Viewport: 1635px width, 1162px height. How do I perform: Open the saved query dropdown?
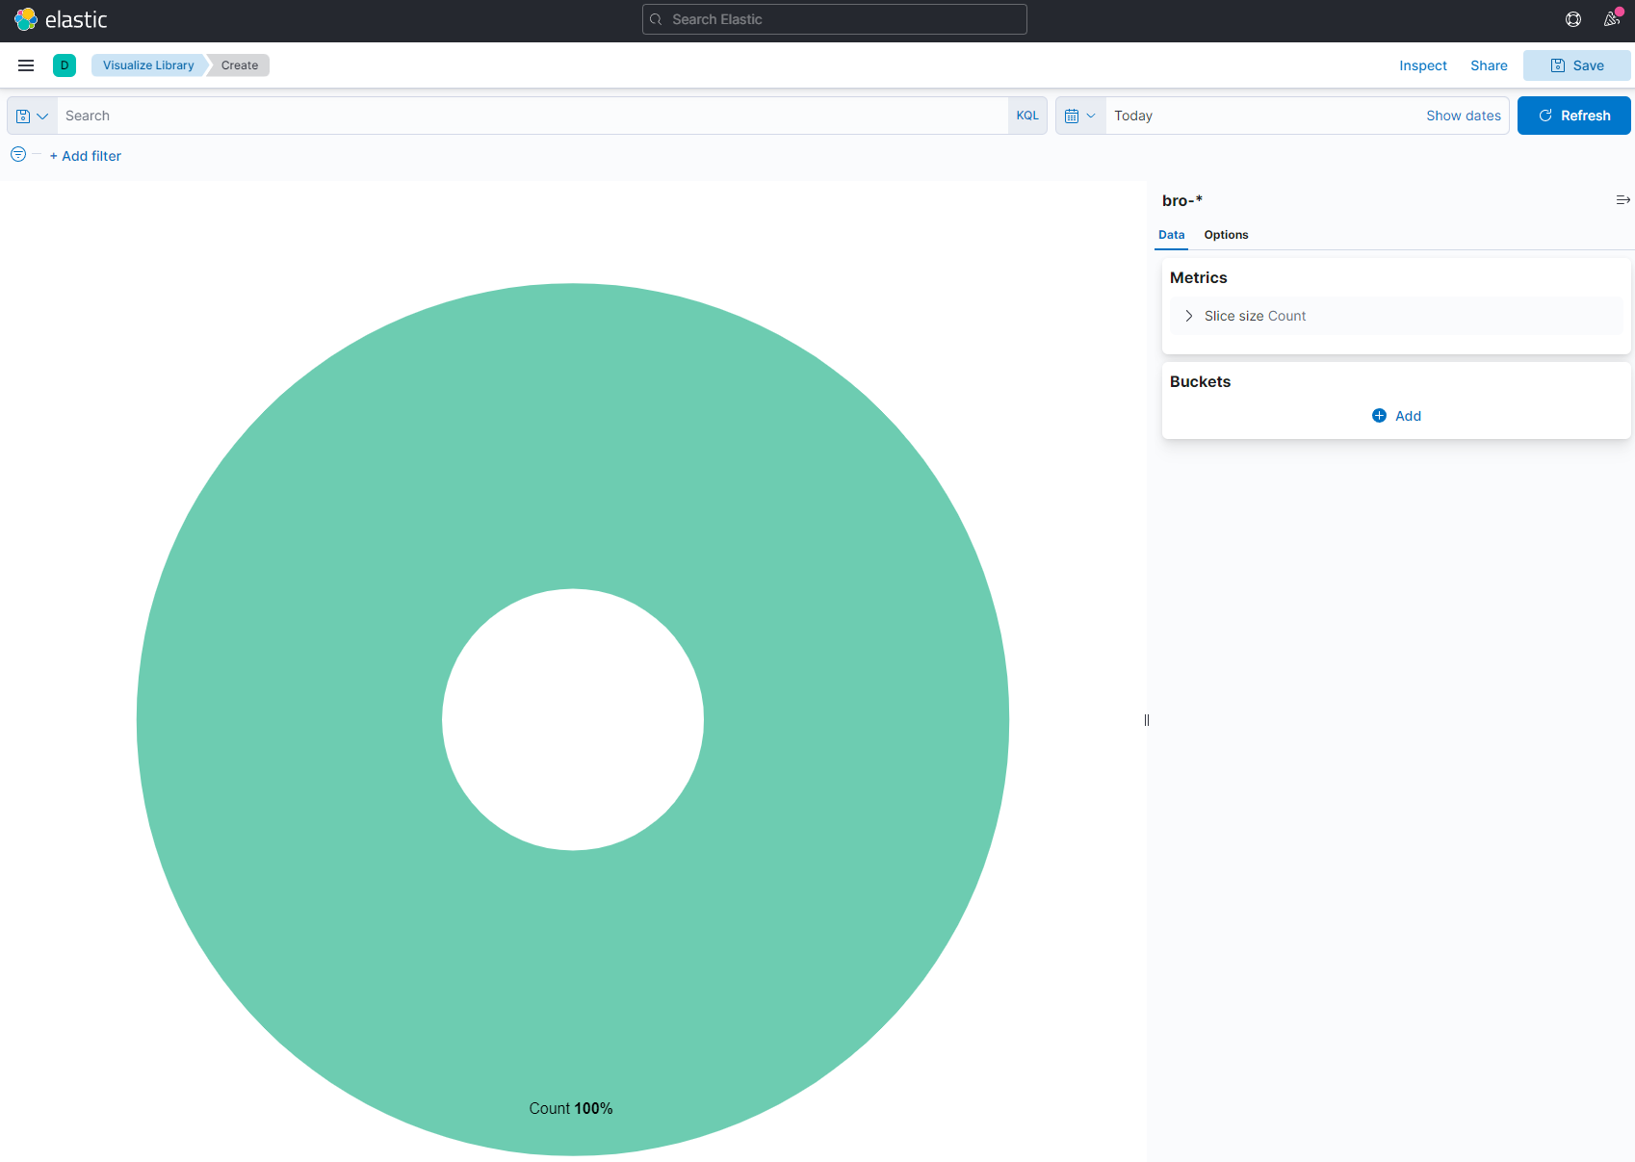point(32,116)
